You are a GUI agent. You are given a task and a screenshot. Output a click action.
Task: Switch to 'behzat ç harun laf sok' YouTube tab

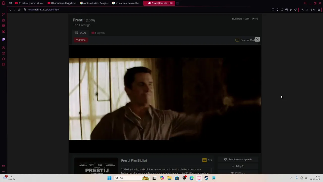pos(30,3)
